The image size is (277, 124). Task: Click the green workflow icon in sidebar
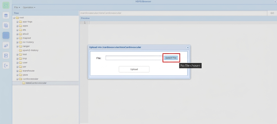tap(6, 5)
